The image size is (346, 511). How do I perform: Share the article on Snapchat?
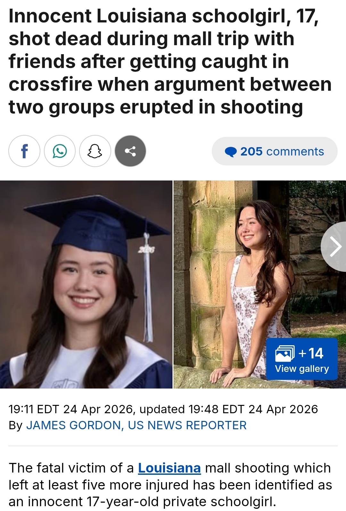[x=95, y=151]
